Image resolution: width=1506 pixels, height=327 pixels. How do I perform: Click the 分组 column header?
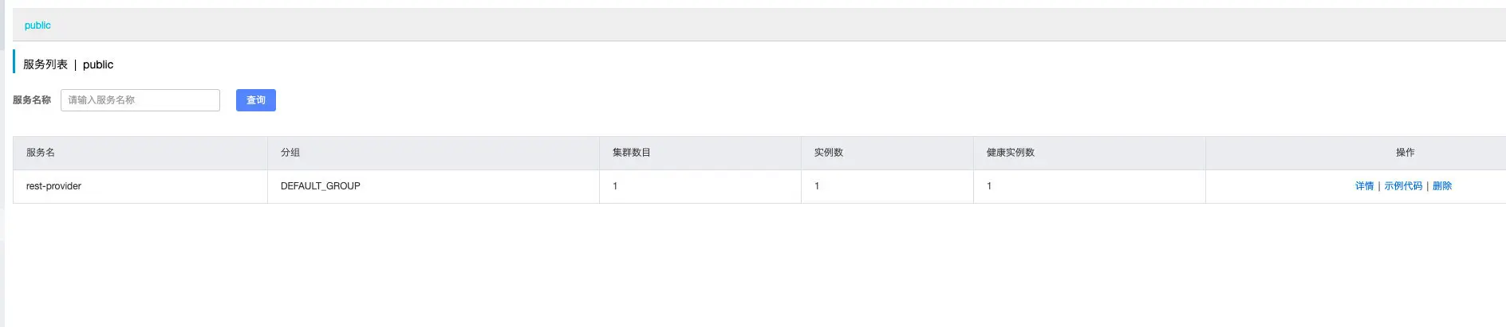click(290, 153)
